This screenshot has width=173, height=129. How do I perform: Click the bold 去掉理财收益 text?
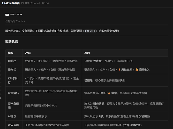tap(132, 125)
